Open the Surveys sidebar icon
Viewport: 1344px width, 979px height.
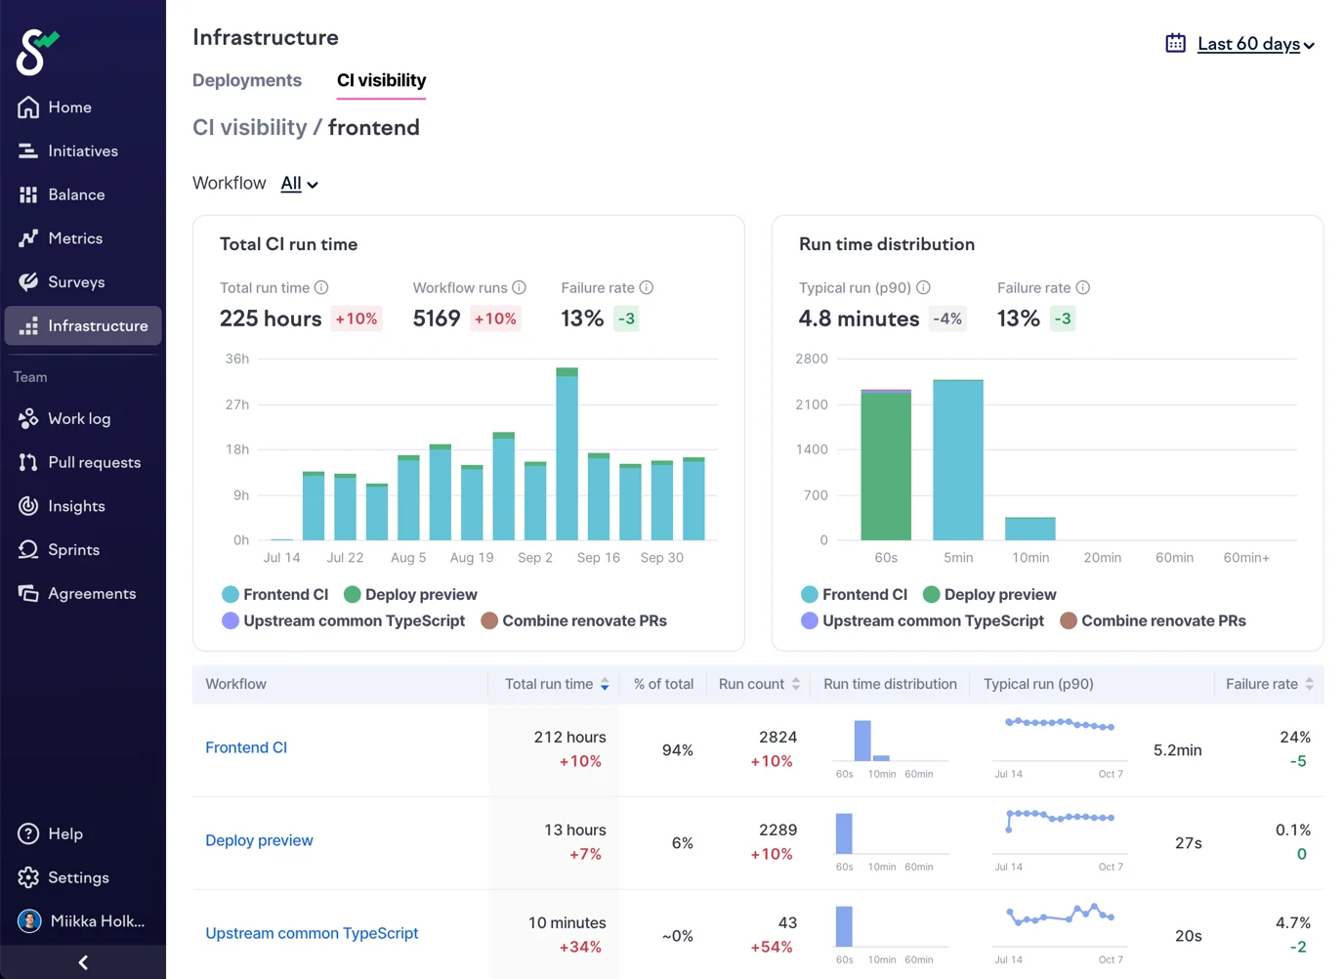(x=28, y=282)
